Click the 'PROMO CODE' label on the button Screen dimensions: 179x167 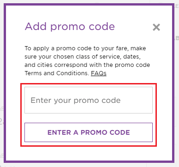[x=105, y=132]
